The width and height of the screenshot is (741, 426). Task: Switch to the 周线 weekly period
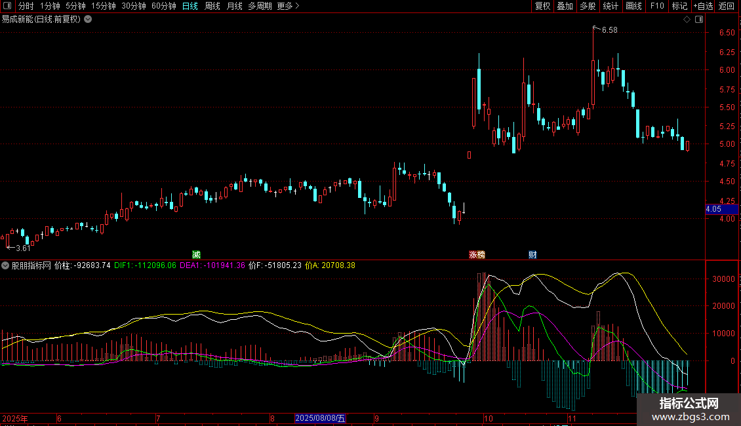click(x=212, y=6)
